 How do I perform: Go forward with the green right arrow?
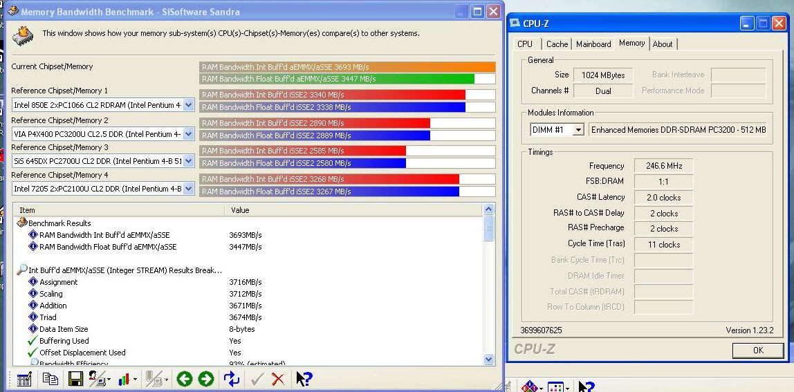[x=205, y=379]
